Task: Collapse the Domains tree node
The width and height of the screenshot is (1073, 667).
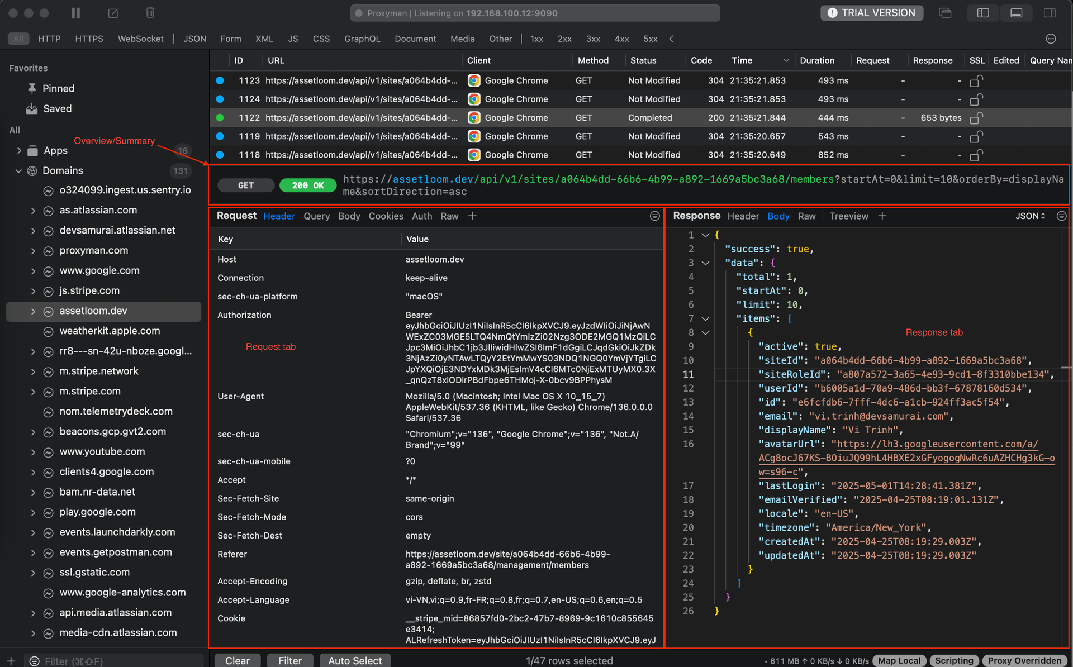Action: (x=18, y=171)
